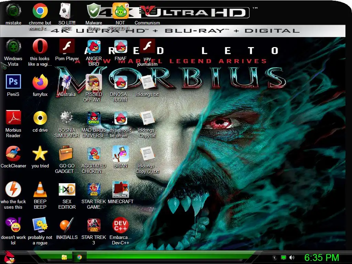Image resolution: width=352 pixels, height=264 pixels.
Task: Click the 6:35 PM clock
Action: (321, 257)
